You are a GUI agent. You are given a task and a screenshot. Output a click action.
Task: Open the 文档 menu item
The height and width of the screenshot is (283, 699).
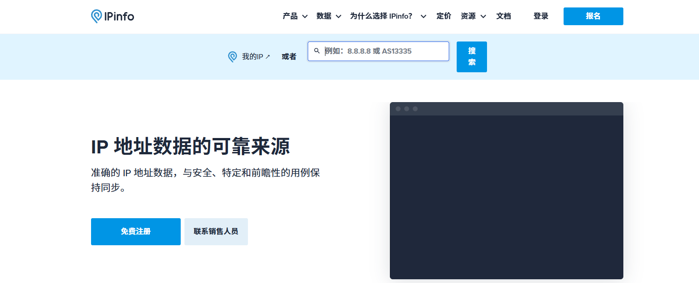pos(504,16)
